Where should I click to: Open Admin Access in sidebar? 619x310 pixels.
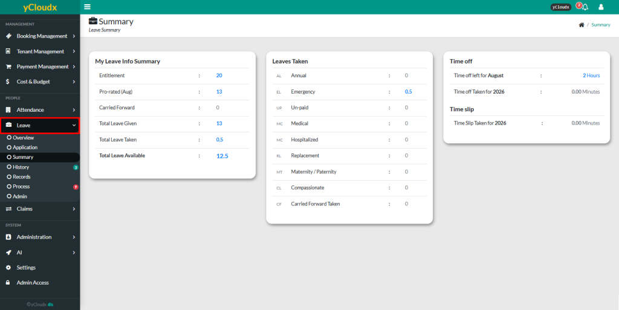(40, 283)
